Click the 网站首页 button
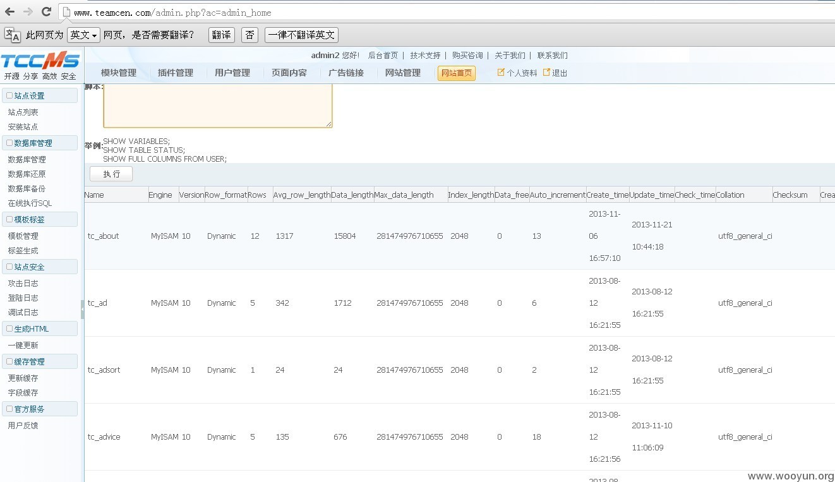 [457, 73]
